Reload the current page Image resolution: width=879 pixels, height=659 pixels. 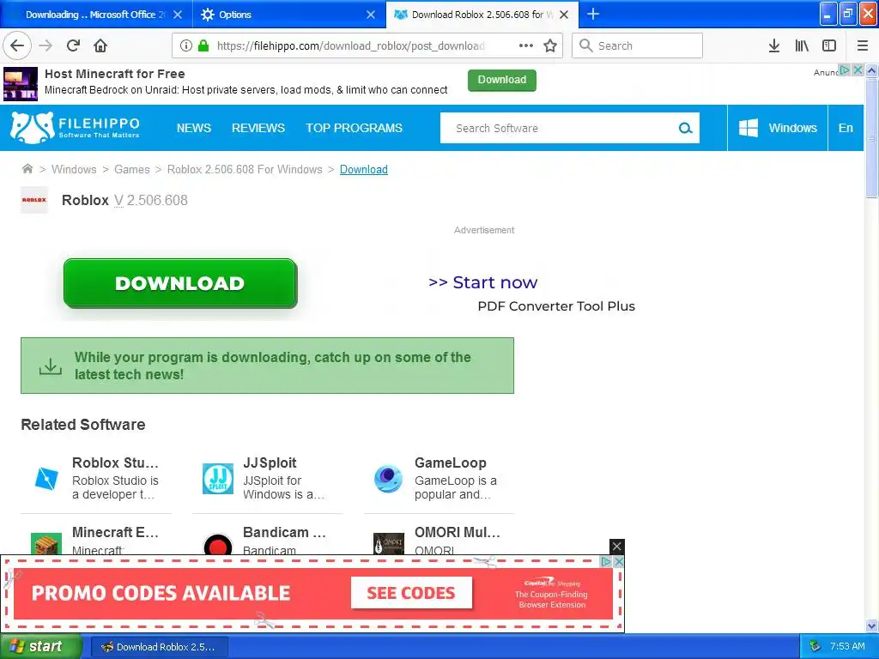(73, 45)
